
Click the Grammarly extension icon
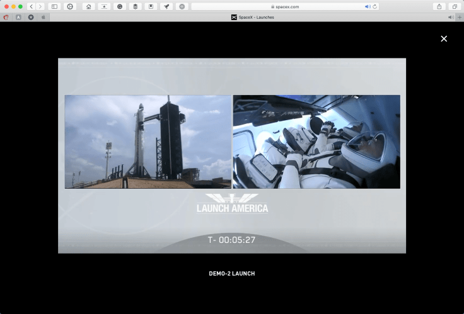120,6
